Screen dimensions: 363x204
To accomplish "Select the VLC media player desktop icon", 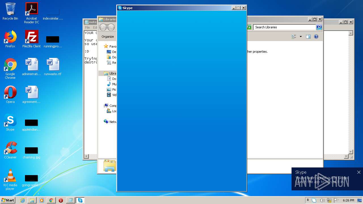I will coord(10,180).
